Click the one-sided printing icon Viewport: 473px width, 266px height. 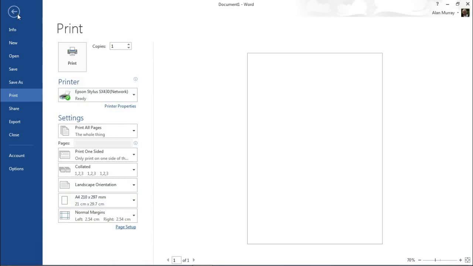click(65, 155)
